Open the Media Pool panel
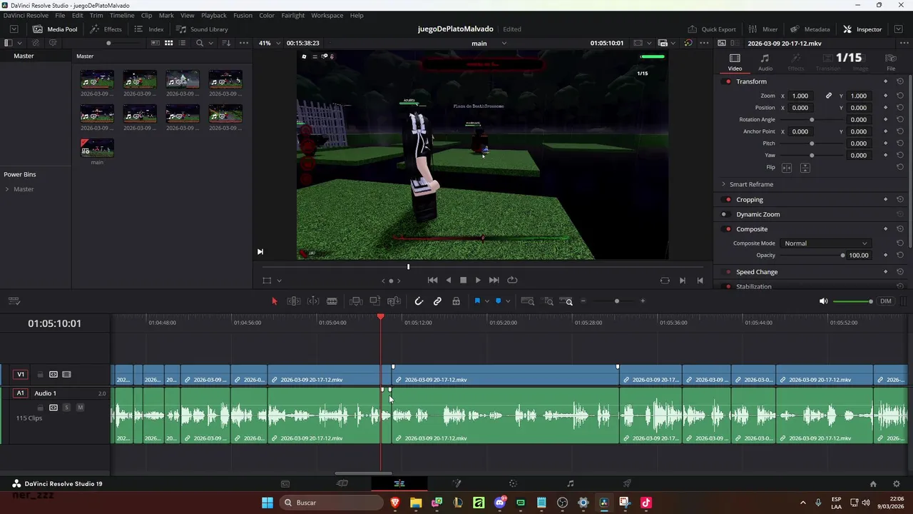Image resolution: width=913 pixels, height=514 pixels. 55,29
